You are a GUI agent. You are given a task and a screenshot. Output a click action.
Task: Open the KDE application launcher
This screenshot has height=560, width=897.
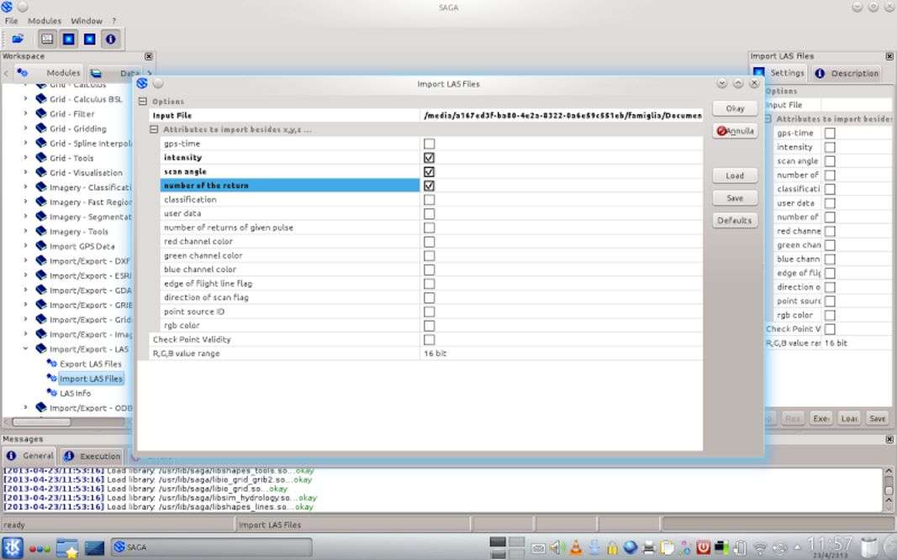click(x=10, y=547)
